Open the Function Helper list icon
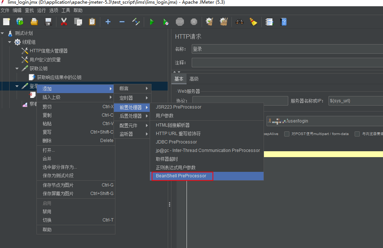 [269, 22]
